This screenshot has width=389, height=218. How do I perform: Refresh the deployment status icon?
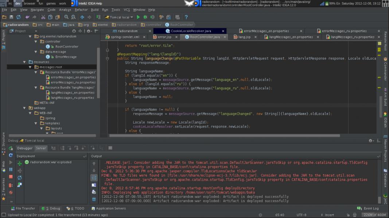20,178
